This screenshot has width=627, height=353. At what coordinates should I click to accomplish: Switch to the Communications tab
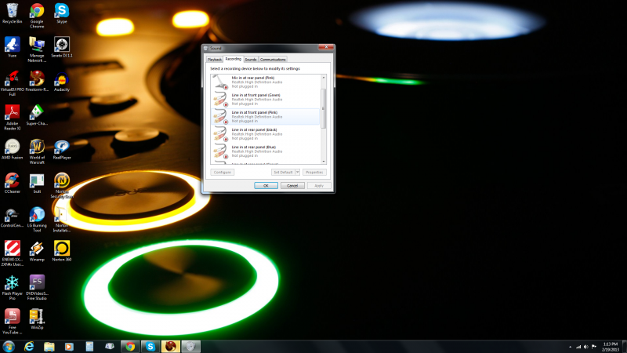click(x=273, y=60)
